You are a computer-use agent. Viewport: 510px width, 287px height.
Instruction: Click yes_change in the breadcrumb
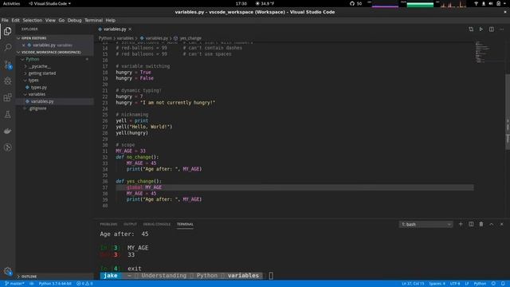pos(190,38)
